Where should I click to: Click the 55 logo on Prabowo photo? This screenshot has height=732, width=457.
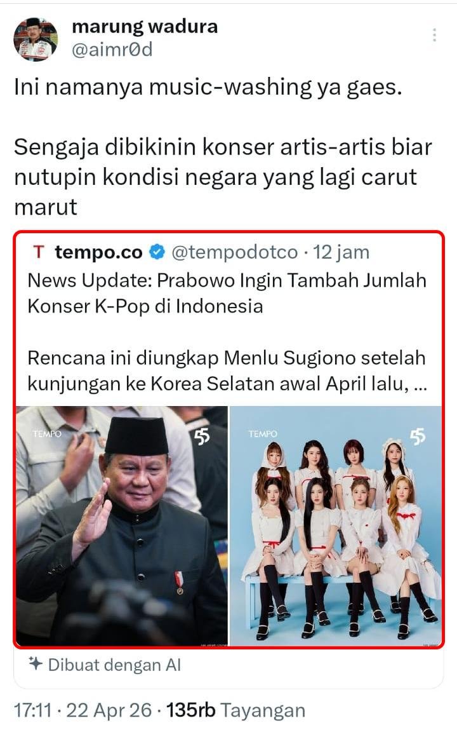(x=202, y=436)
